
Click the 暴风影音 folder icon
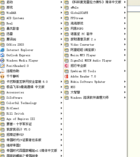coord(2,29)
